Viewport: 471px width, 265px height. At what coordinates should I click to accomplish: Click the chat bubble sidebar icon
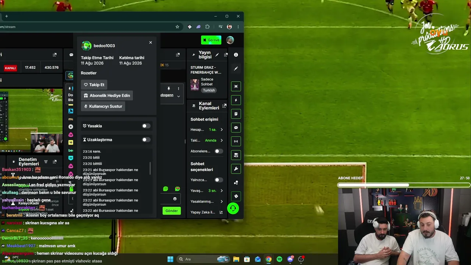(x=236, y=128)
